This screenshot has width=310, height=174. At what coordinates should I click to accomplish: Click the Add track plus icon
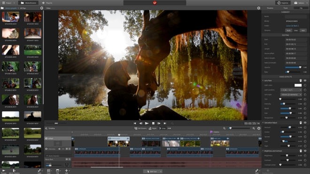click(66, 171)
